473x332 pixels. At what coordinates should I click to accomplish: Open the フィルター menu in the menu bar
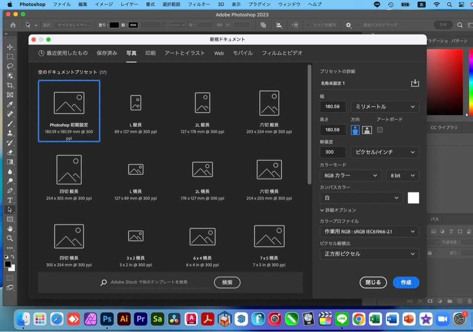[199, 4]
